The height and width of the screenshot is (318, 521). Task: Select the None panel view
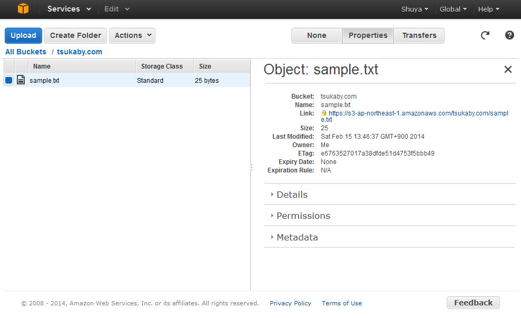pyautogui.click(x=317, y=35)
